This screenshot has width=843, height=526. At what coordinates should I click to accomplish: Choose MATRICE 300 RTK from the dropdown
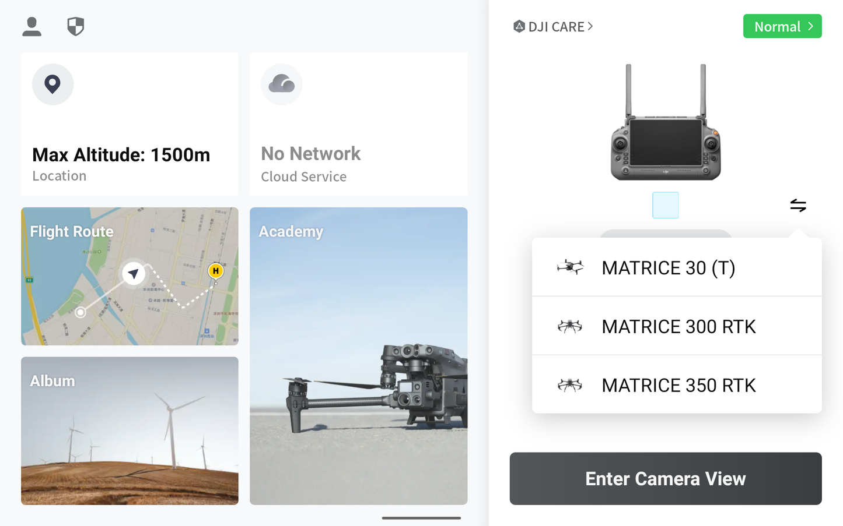(677, 326)
